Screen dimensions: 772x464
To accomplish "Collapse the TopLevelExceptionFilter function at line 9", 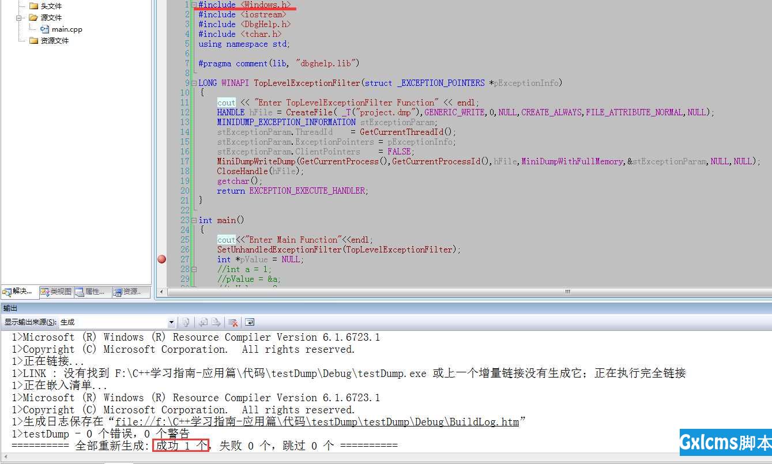I will (x=194, y=83).
